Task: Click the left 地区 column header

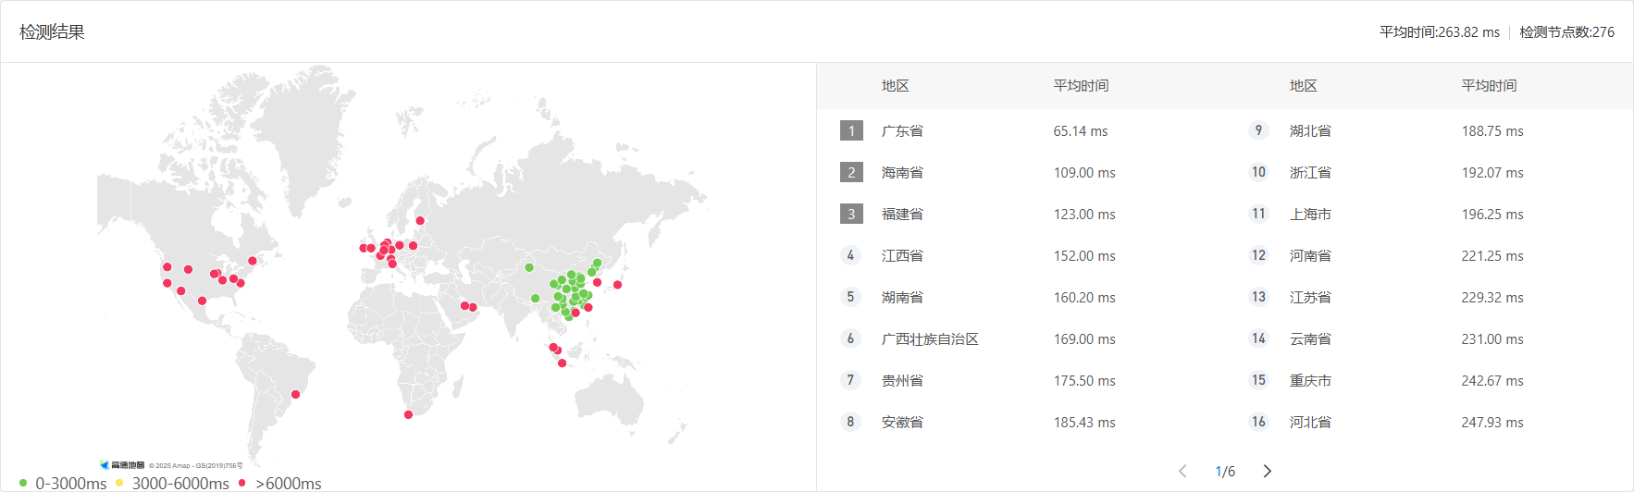Action: (896, 86)
